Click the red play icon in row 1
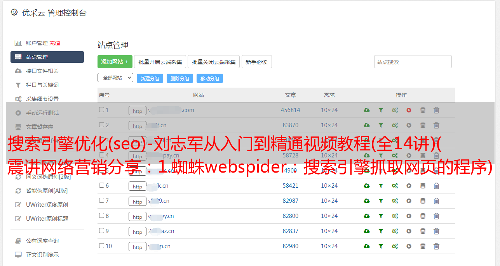Screen dimensions: 500x266 (x=409, y=110)
